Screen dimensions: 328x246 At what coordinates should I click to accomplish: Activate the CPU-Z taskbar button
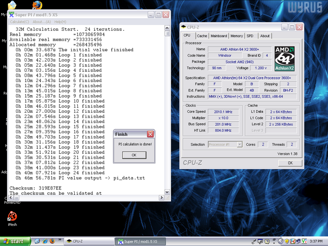point(89,241)
